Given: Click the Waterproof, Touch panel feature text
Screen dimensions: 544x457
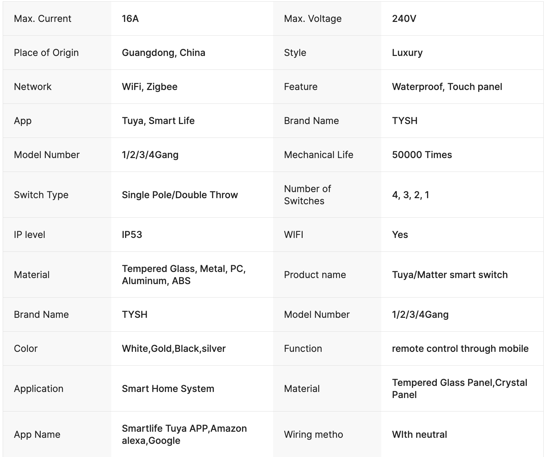Looking at the screenshot, I should [447, 87].
